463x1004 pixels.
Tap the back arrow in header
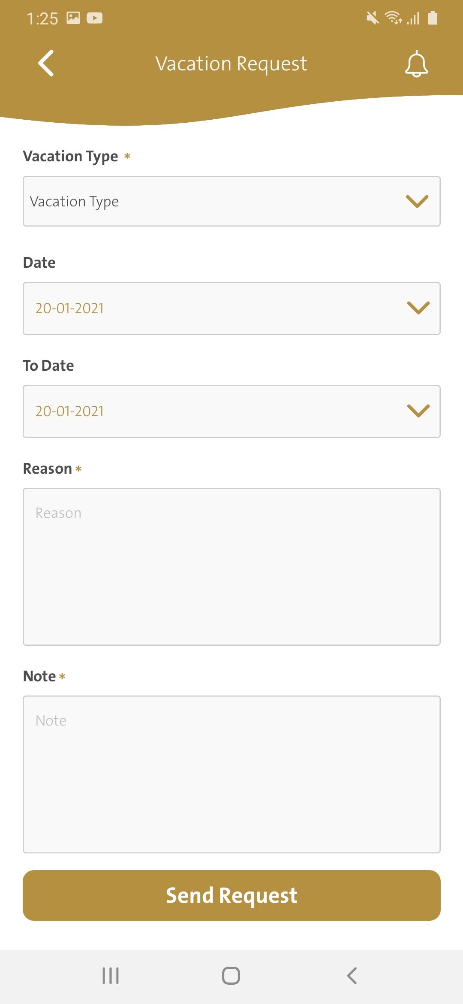(46, 64)
